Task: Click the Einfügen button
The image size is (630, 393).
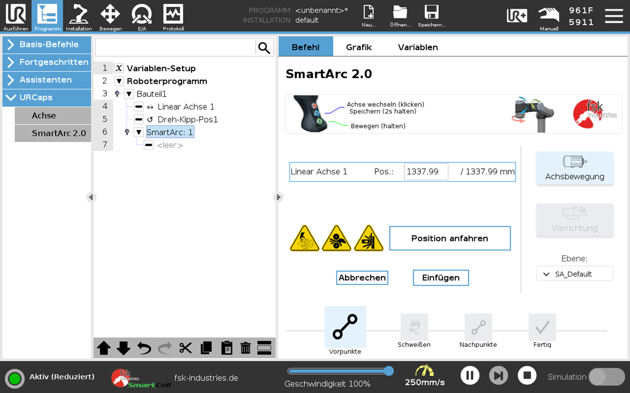Action: click(x=441, y=278)
